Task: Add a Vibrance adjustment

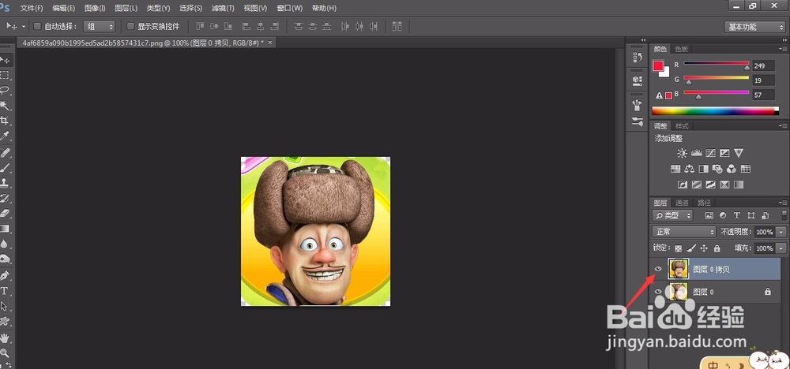Action: pos(739,153)
